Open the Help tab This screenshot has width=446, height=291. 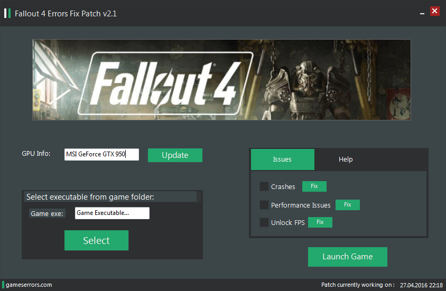346,159
